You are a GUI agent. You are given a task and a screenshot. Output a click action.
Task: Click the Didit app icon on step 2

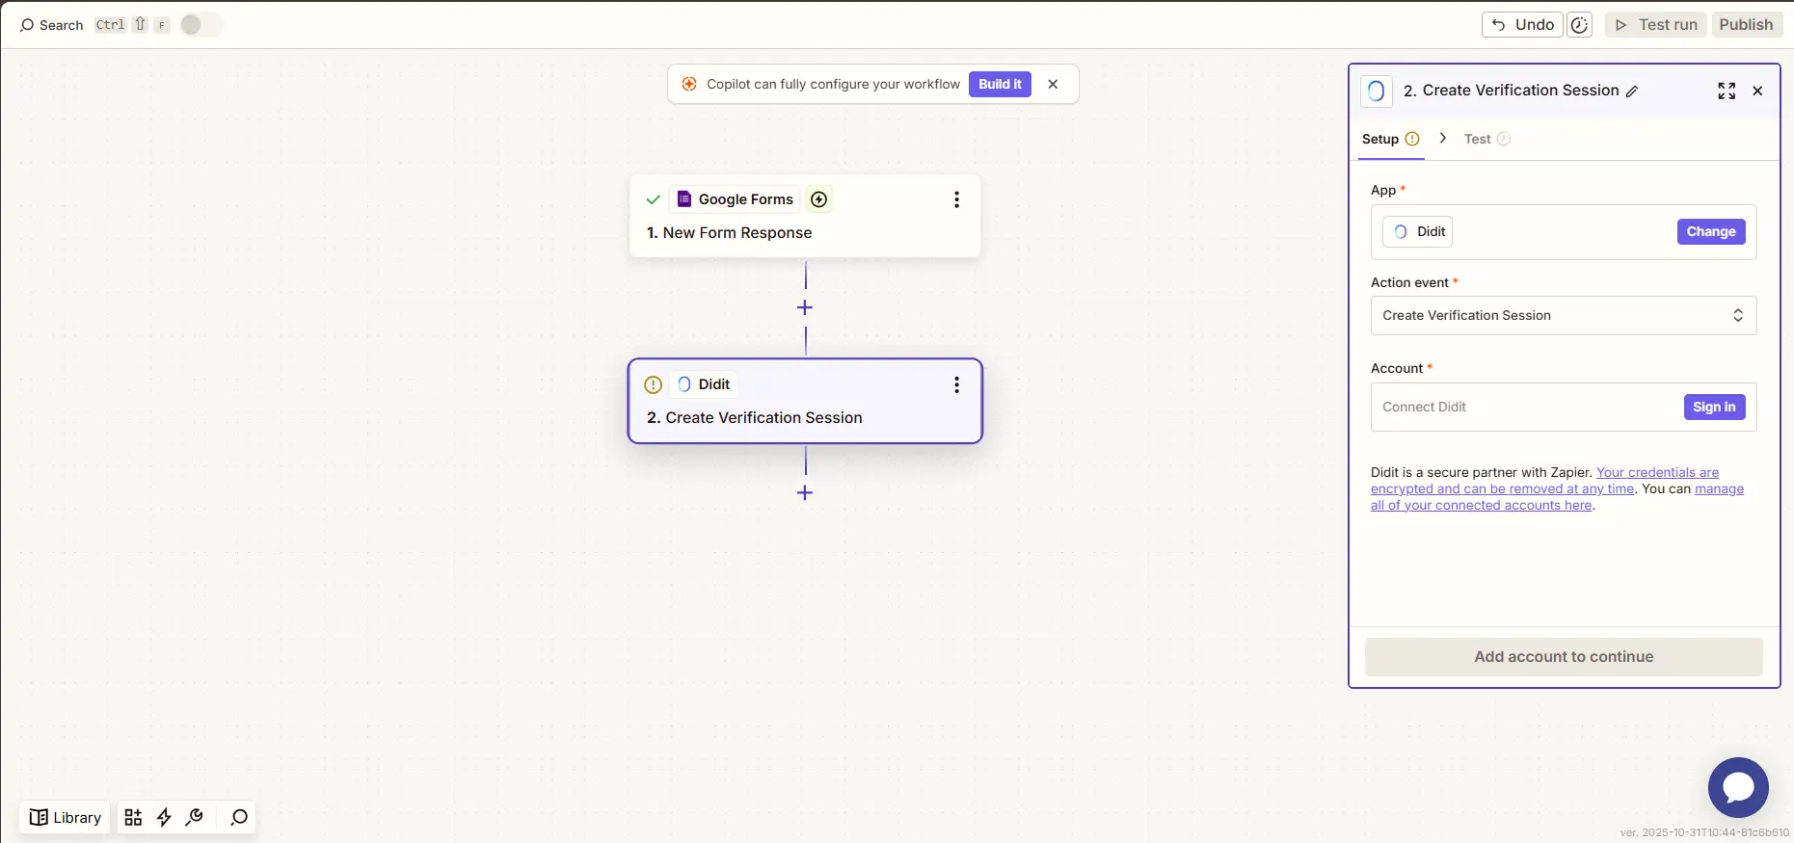tap(684, 384)
